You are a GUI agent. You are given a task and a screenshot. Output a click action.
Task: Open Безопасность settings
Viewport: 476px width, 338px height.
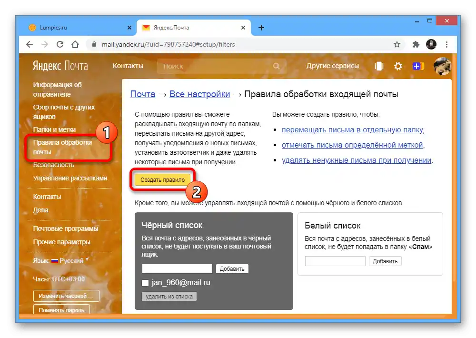tap(53, 165)
